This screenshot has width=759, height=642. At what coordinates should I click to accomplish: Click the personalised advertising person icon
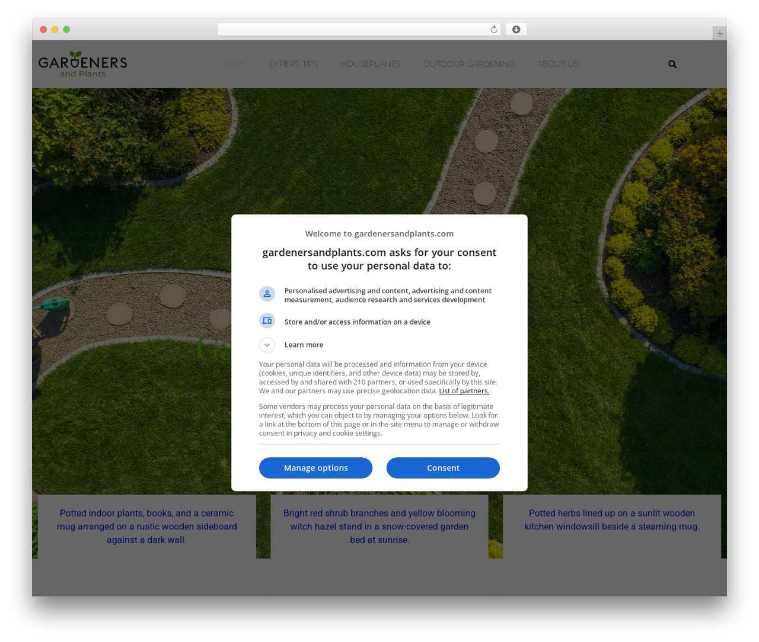point(267,294)
